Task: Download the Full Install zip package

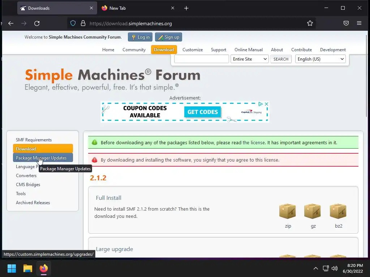Action: (288, 211)
